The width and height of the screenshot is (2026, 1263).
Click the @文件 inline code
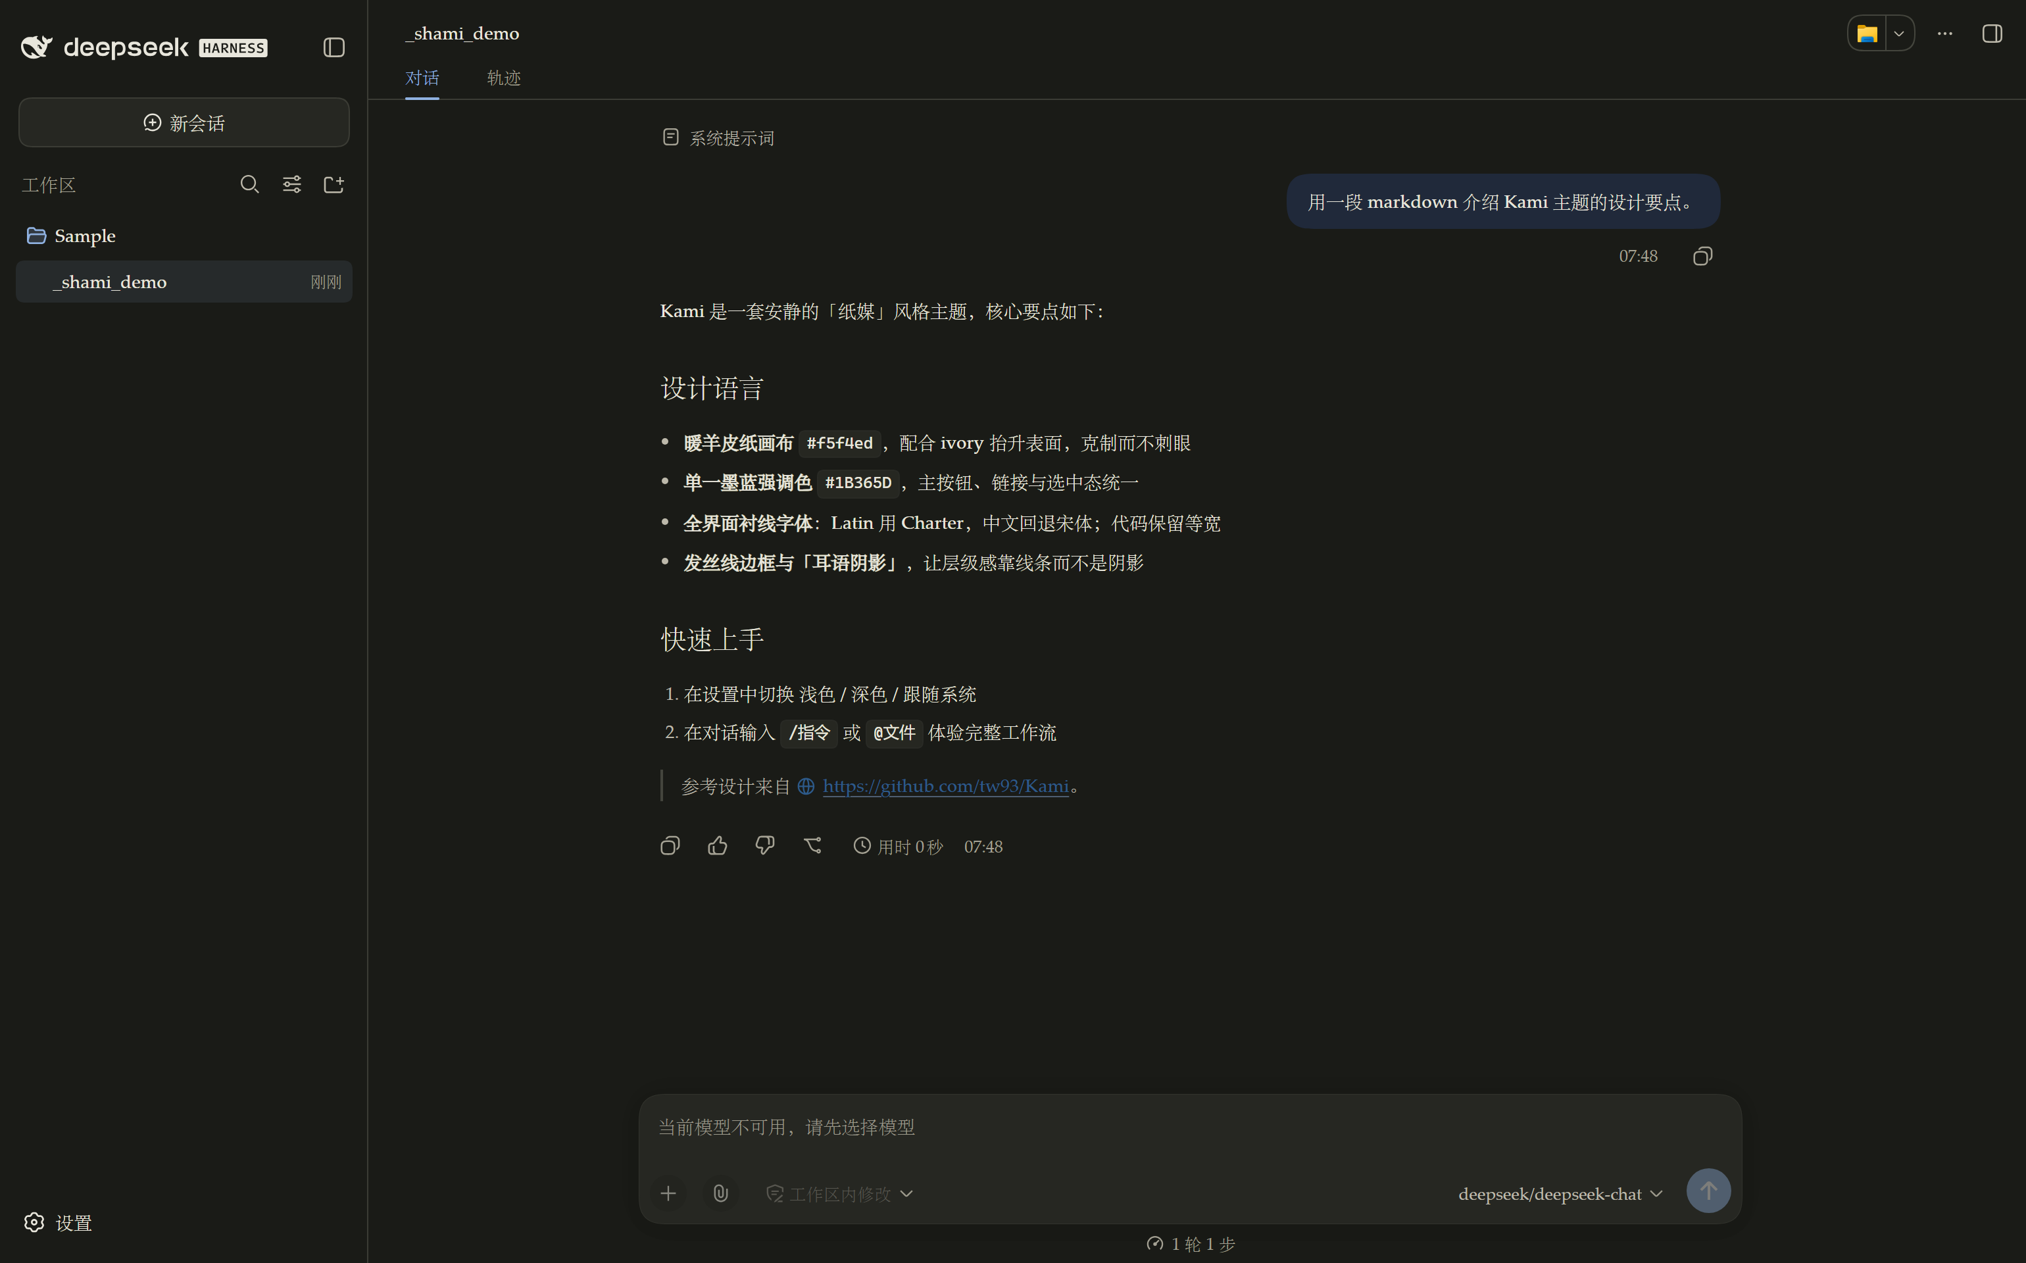click(x=893, y=733)
